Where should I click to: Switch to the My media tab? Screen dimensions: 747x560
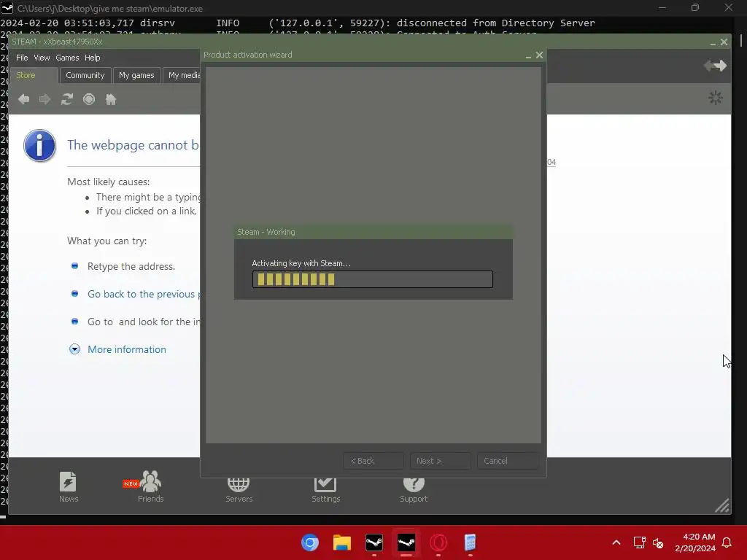point(182,75)
